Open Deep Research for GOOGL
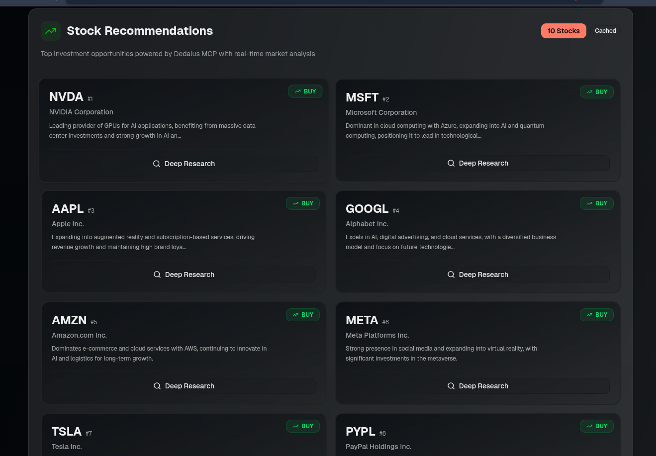This screenshot has width=656, height=456. pos(478,274)
